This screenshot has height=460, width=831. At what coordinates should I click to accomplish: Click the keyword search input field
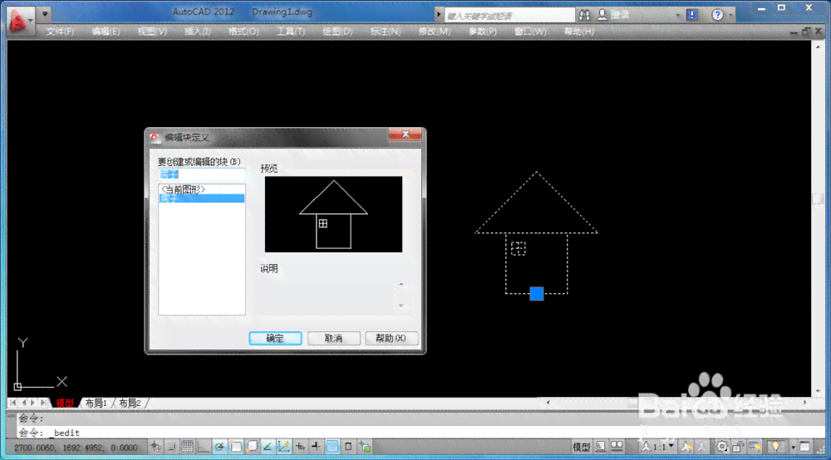(509, 15)
